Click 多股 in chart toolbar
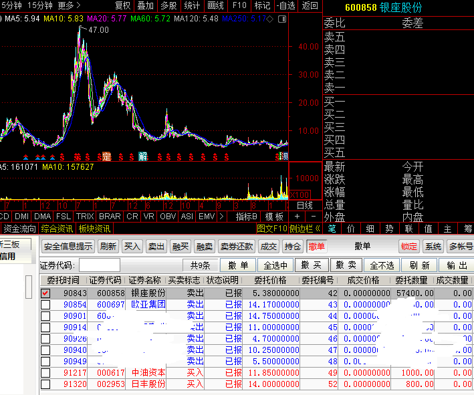 [168, 5]
